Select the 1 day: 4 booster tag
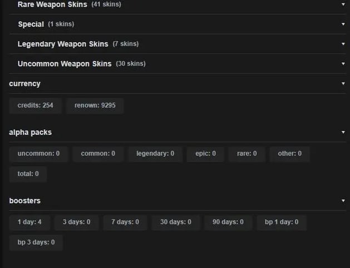This screenshot has width=350, height=268. (x=29, y=222)
